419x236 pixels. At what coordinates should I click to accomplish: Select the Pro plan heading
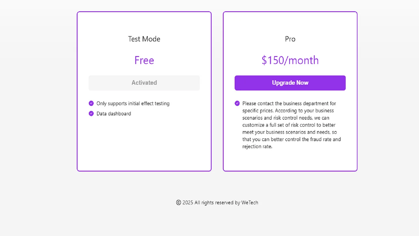(x=290, y=39)
